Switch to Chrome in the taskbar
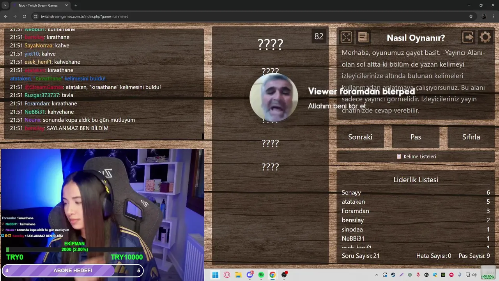The height and width of the screenshot is (281, 499). tap(273, 275)
